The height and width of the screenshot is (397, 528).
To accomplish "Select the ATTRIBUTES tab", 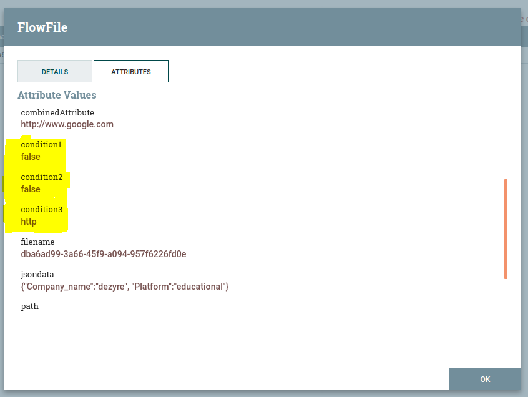I will (x=131, y=72).
